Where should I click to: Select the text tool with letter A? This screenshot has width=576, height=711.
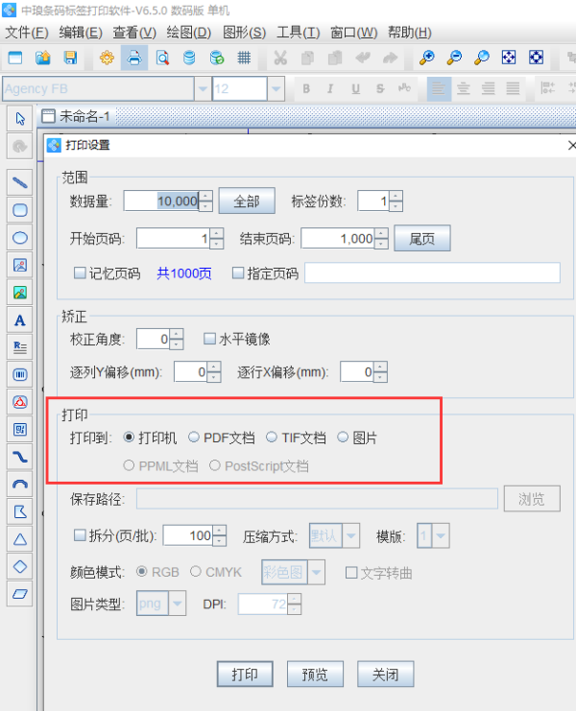pos(19,320)
